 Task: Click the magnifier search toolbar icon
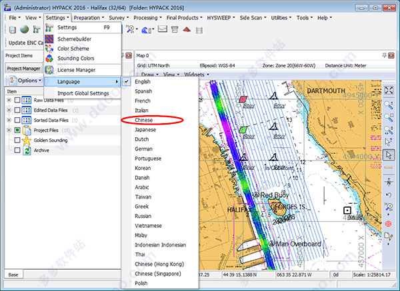coord(131,29)
